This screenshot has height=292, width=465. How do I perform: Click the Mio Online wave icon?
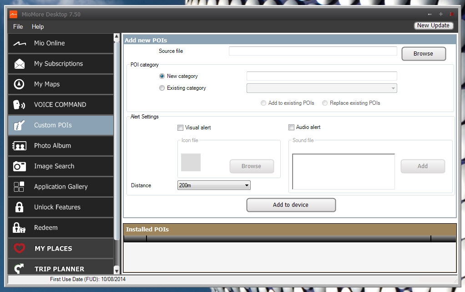point(20,43)
